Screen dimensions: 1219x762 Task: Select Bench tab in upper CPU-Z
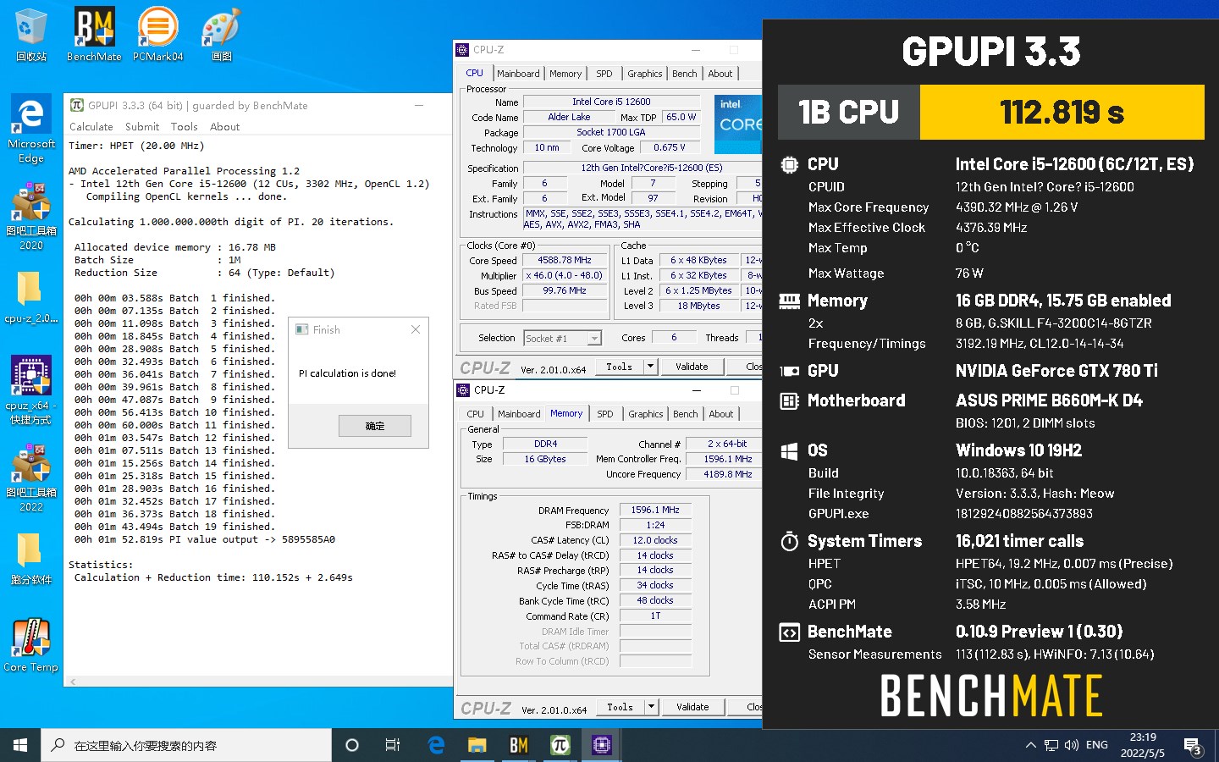point(685,74)
